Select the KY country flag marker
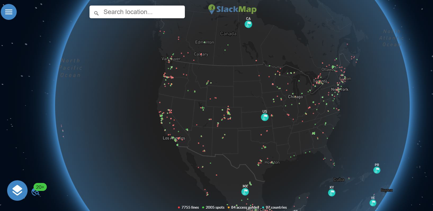 pos(332,193)
